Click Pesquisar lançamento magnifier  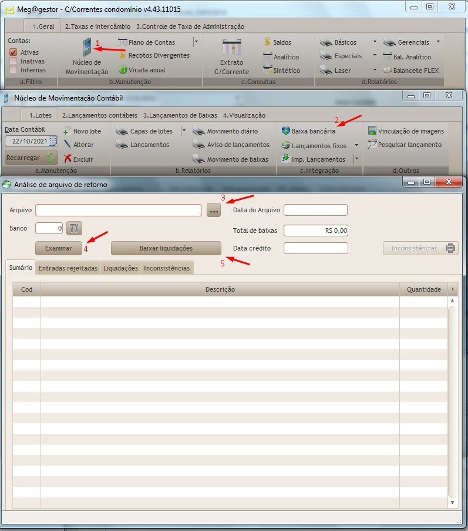tap(372, 145)
